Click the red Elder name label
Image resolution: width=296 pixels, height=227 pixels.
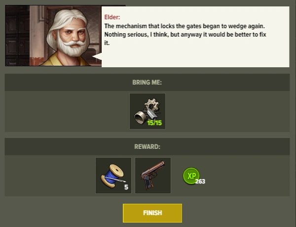point(112,17)
